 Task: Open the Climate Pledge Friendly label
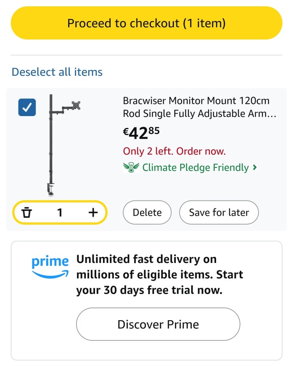pos(196,167)
